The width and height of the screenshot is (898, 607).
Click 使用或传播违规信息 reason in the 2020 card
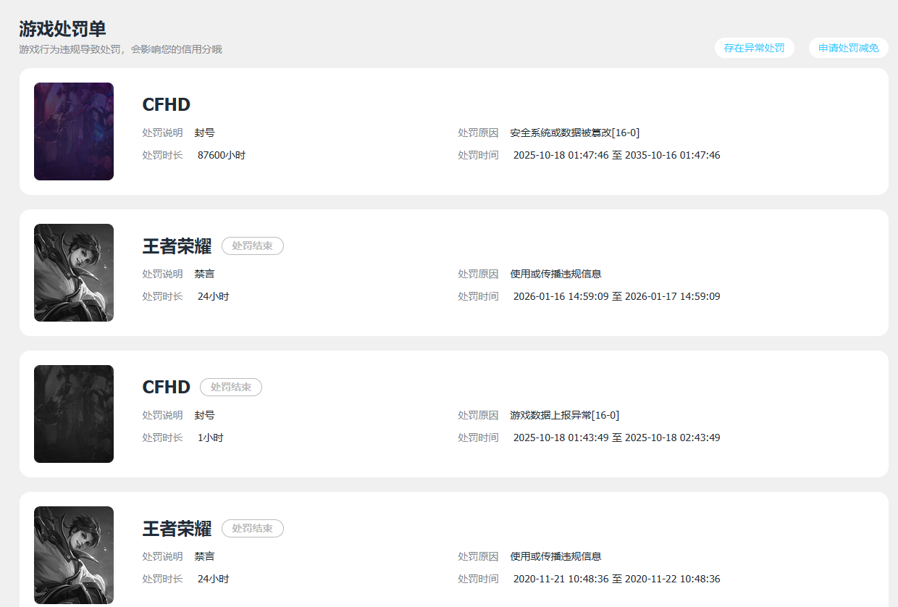point(555,556)
